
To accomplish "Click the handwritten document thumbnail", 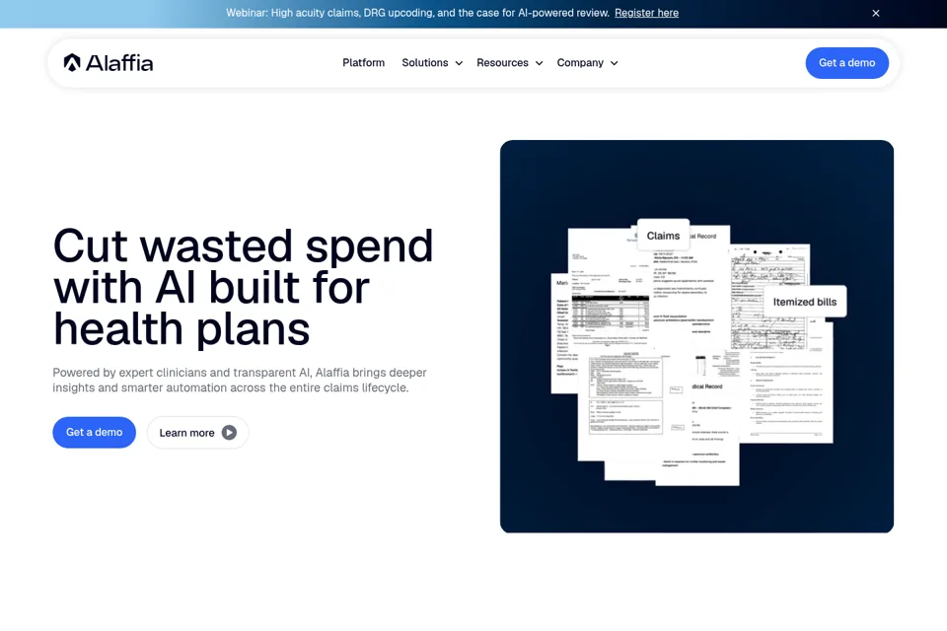I will [768, 297].
